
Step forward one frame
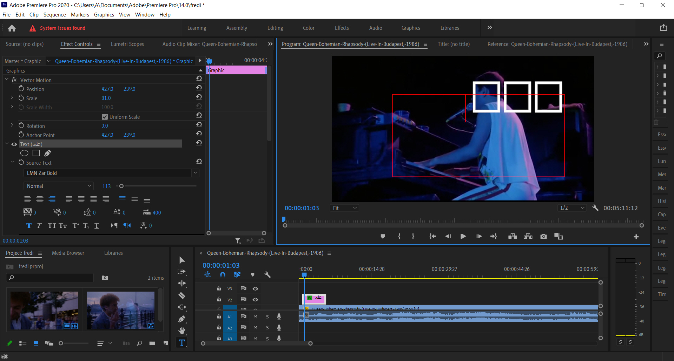[479, 237]
